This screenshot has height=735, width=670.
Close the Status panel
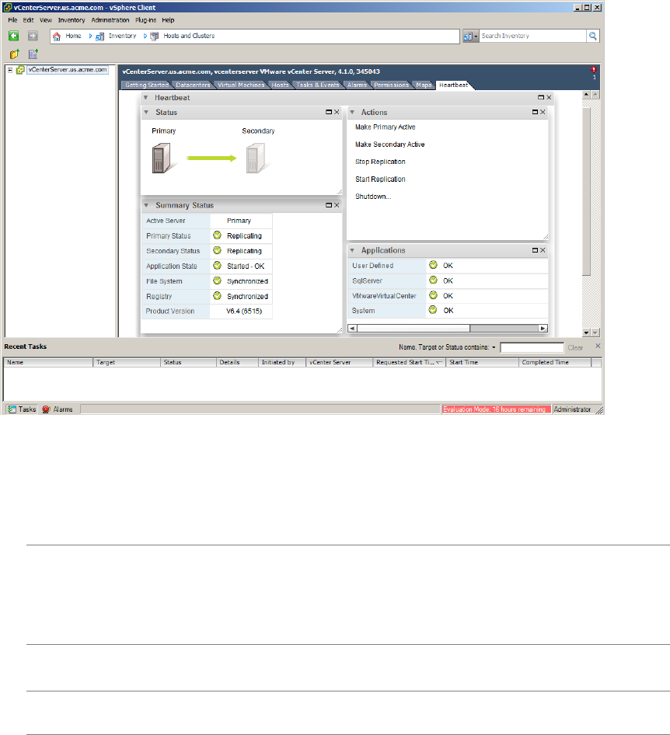337,112
